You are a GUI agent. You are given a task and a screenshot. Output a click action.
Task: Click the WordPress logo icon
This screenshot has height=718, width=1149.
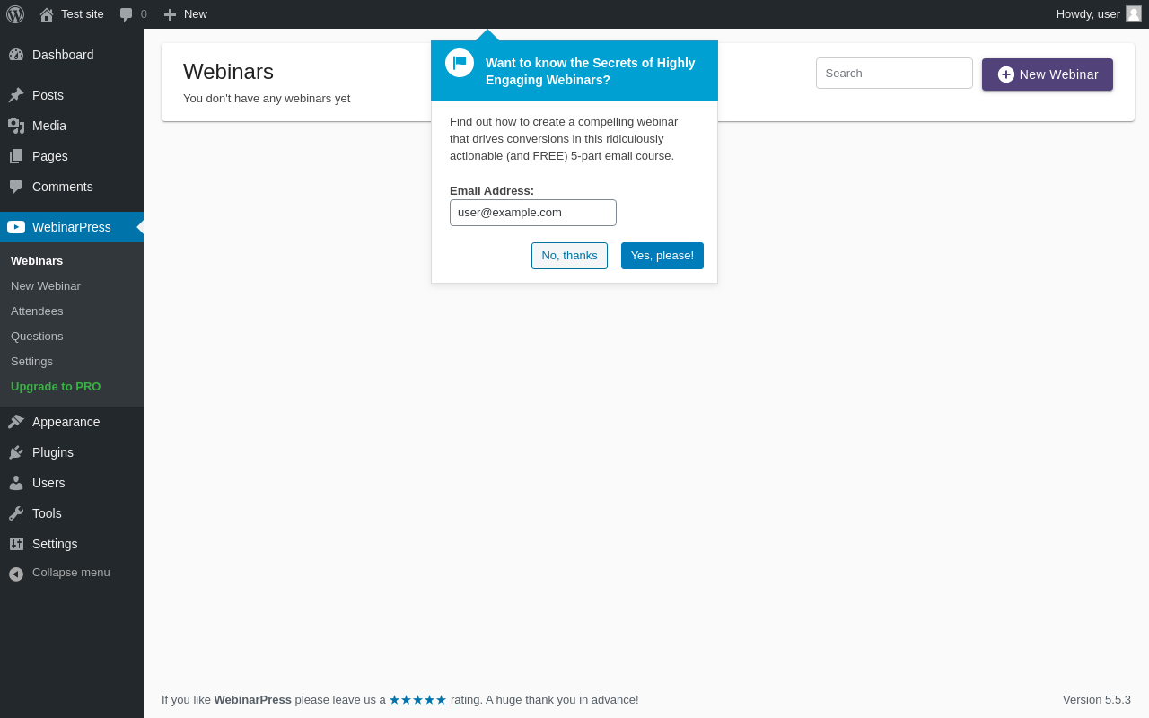[15, 14]
